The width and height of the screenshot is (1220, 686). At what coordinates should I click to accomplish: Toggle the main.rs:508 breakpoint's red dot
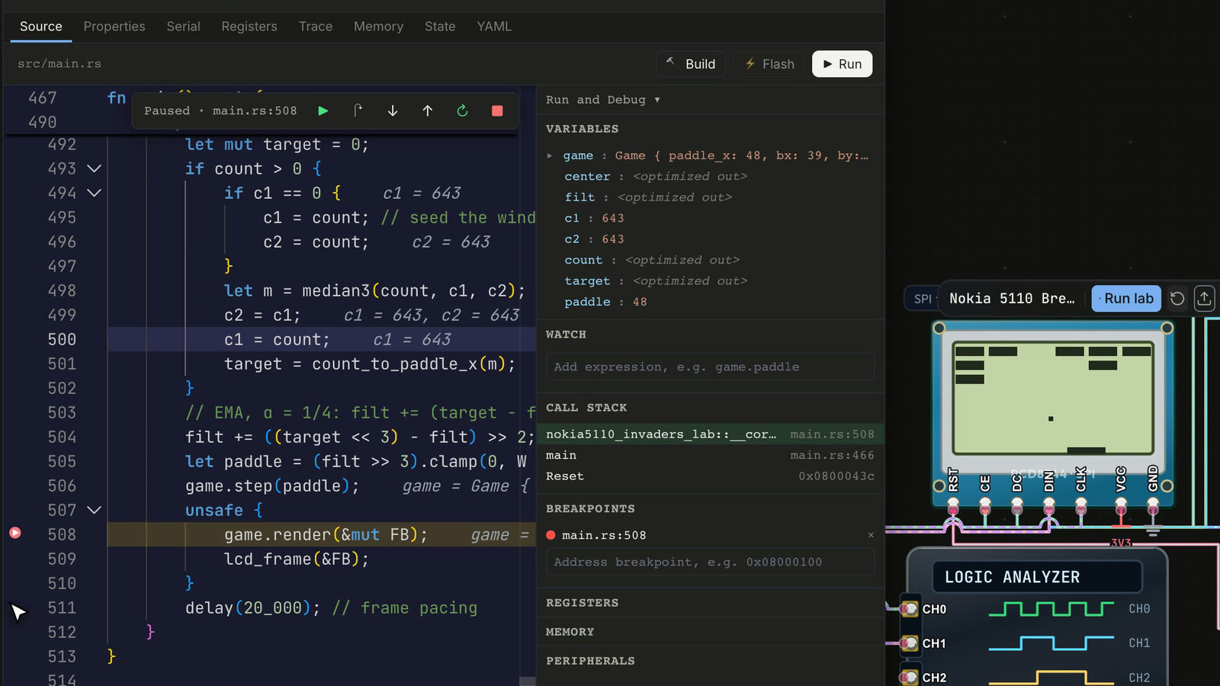[551, 535]
